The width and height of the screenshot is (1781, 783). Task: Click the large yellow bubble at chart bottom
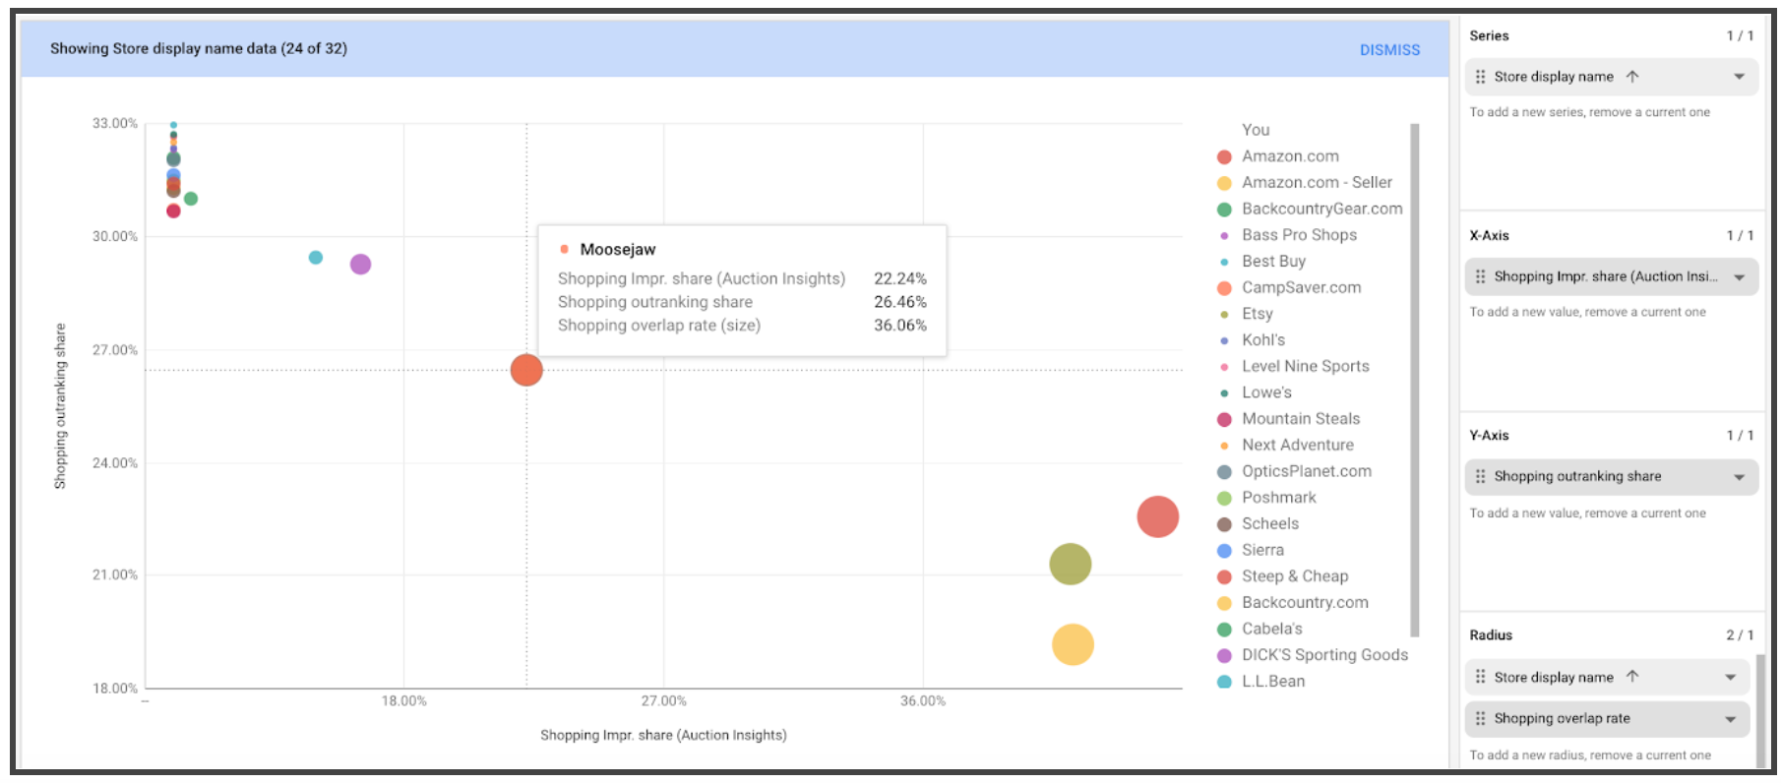tap(1073, 645)
